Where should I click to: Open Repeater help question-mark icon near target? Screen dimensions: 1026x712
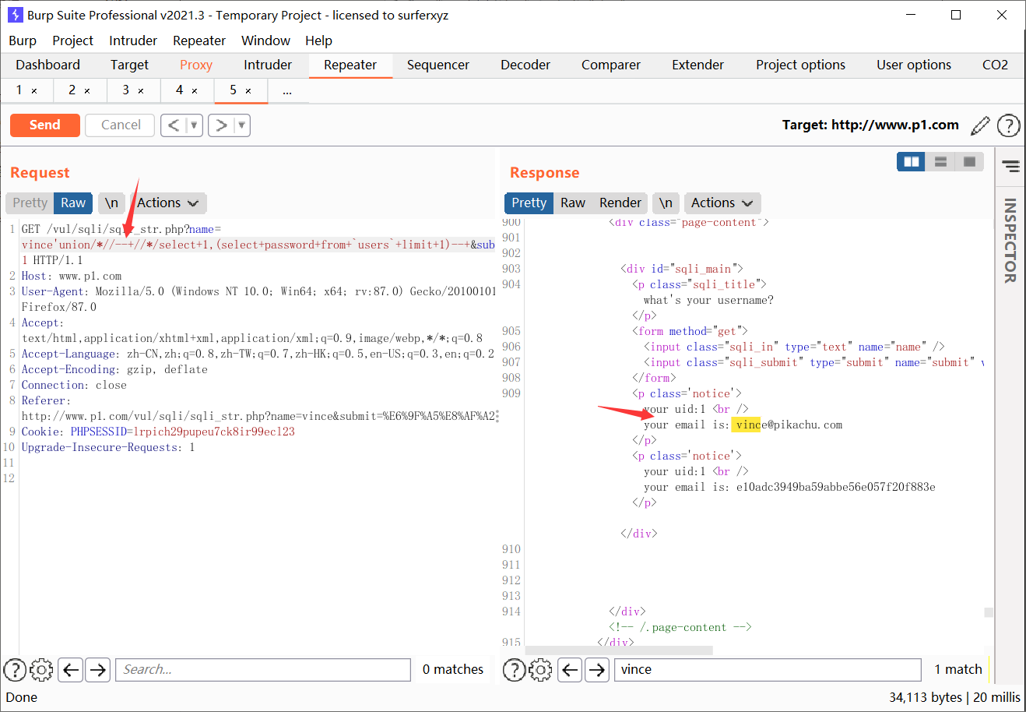(x=1008, y=125)
